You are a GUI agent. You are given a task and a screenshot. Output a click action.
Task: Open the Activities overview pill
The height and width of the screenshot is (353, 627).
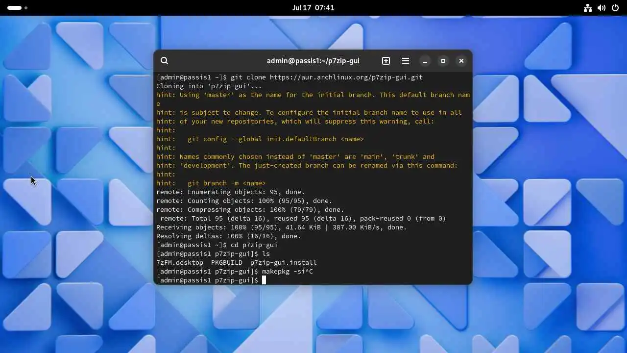18,8
